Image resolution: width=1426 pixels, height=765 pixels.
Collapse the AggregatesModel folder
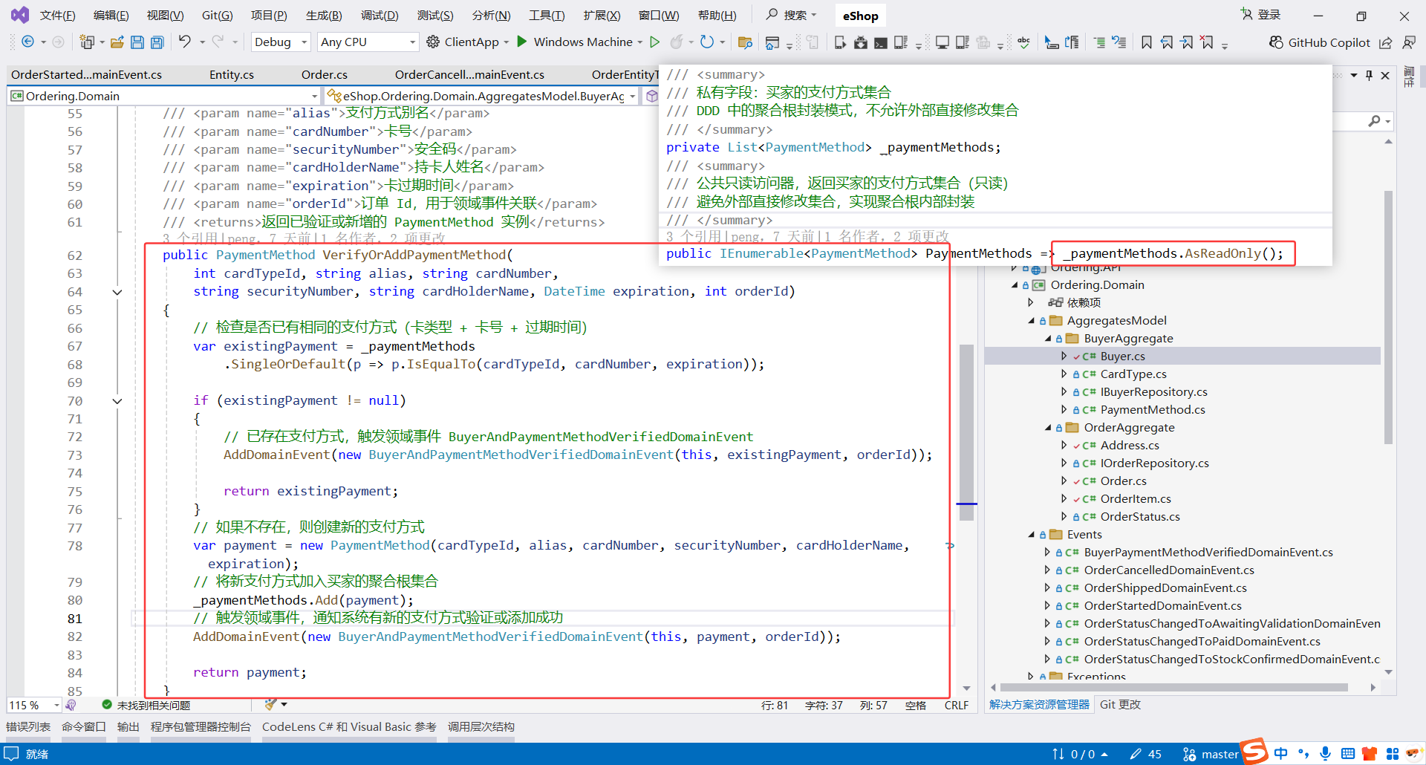(1031, 321)
